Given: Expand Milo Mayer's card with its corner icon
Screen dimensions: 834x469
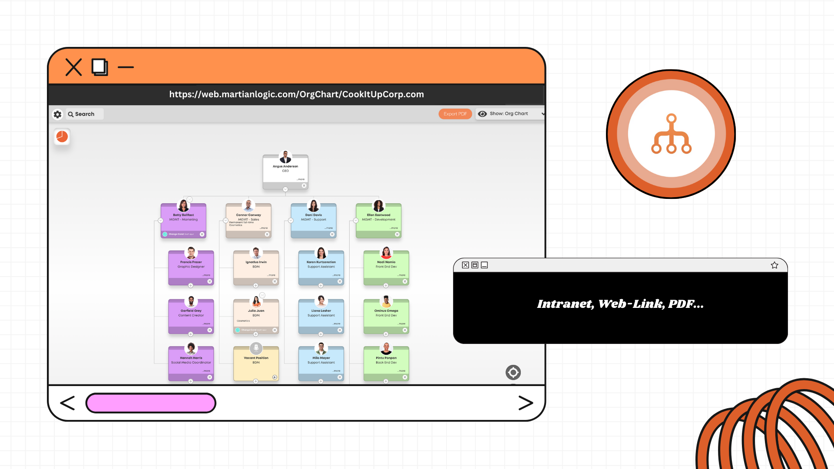Looking at the screenshot, I should pos(340,377).
